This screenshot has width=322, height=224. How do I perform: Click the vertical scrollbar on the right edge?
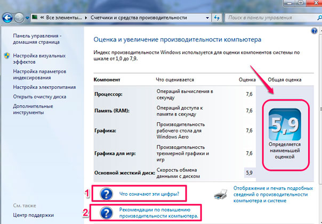click(320, 109)
